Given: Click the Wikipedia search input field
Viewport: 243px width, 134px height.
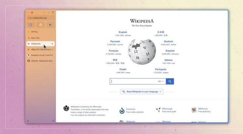Looking at the screenshot, I should (x=134, y=81).
